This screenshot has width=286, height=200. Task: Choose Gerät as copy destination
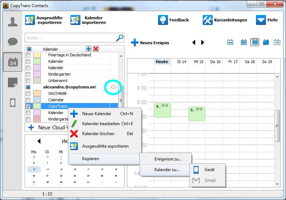click(208, 170)
